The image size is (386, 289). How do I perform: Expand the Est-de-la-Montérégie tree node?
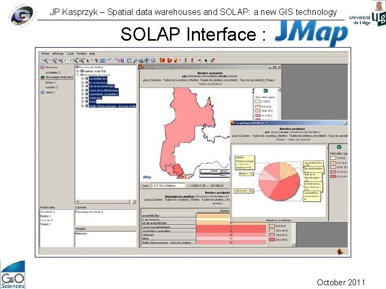(83, 86)
